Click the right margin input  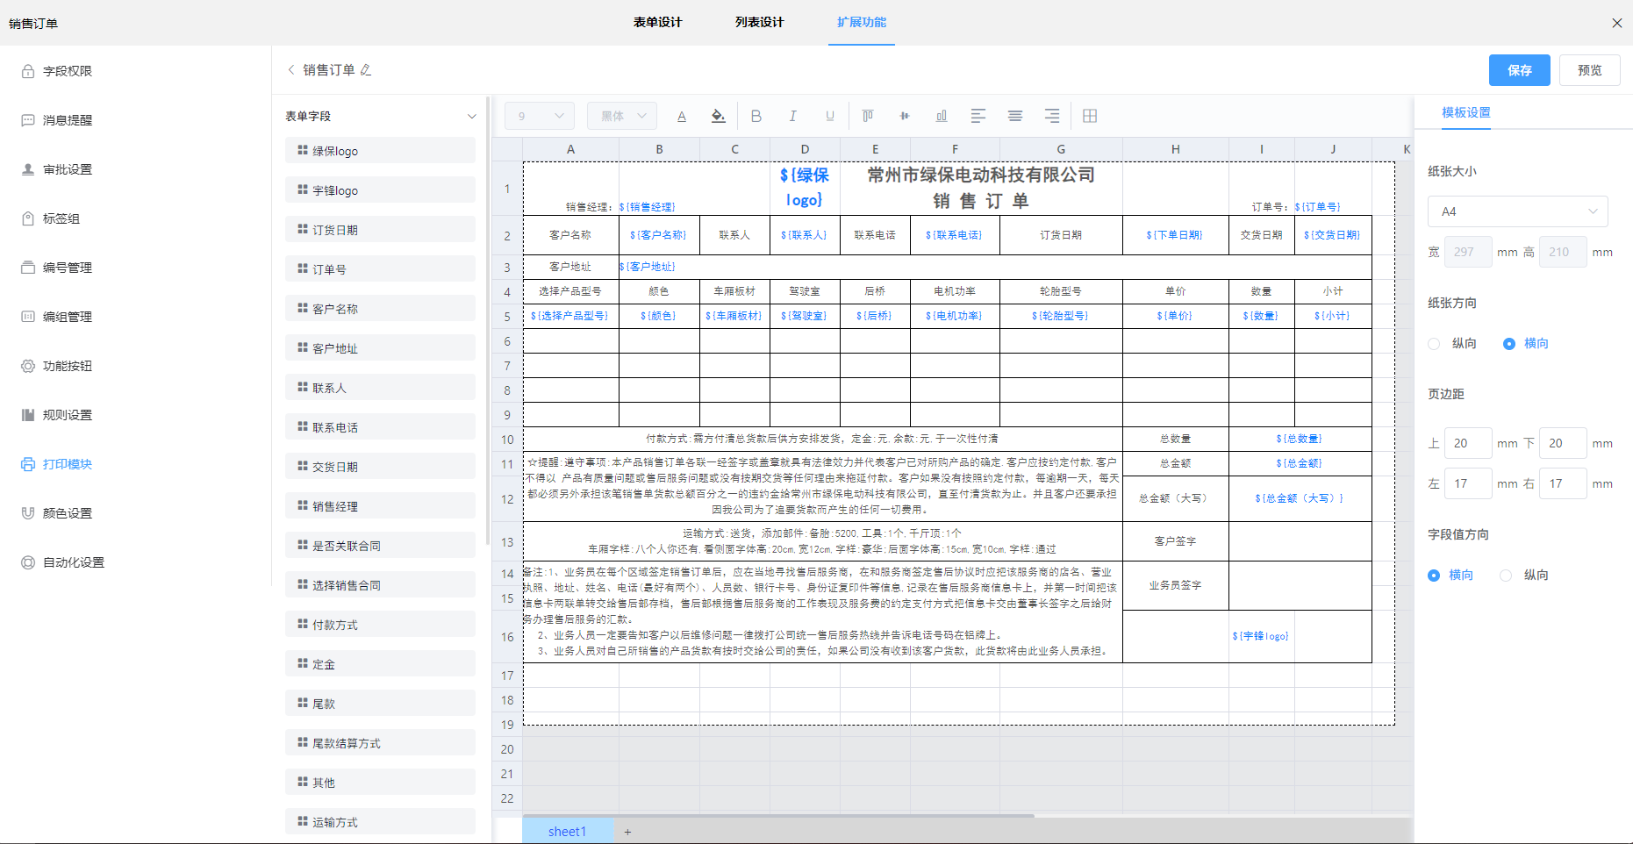(x=1563, y=483)
